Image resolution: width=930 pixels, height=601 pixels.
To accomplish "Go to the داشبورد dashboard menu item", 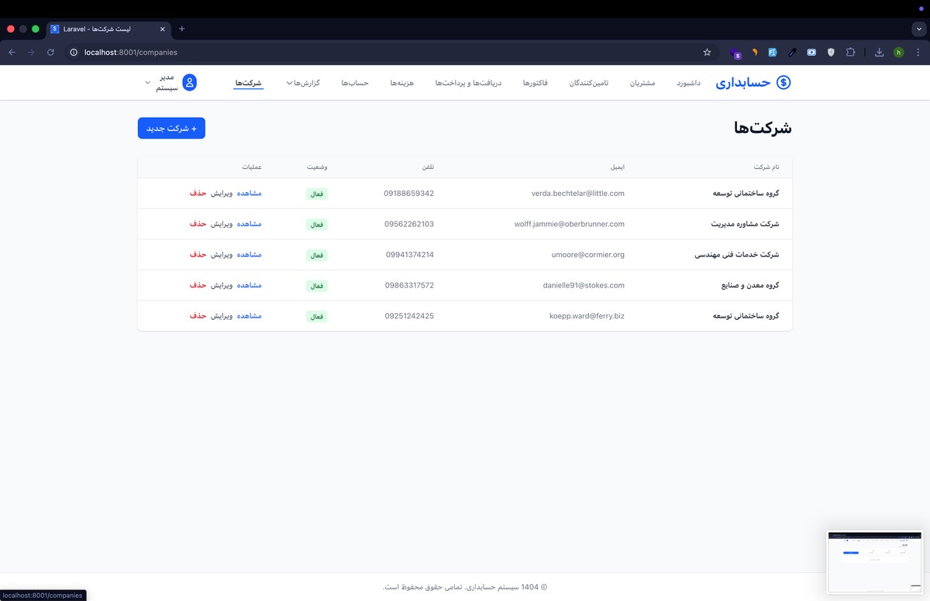I will click(688, 83).
